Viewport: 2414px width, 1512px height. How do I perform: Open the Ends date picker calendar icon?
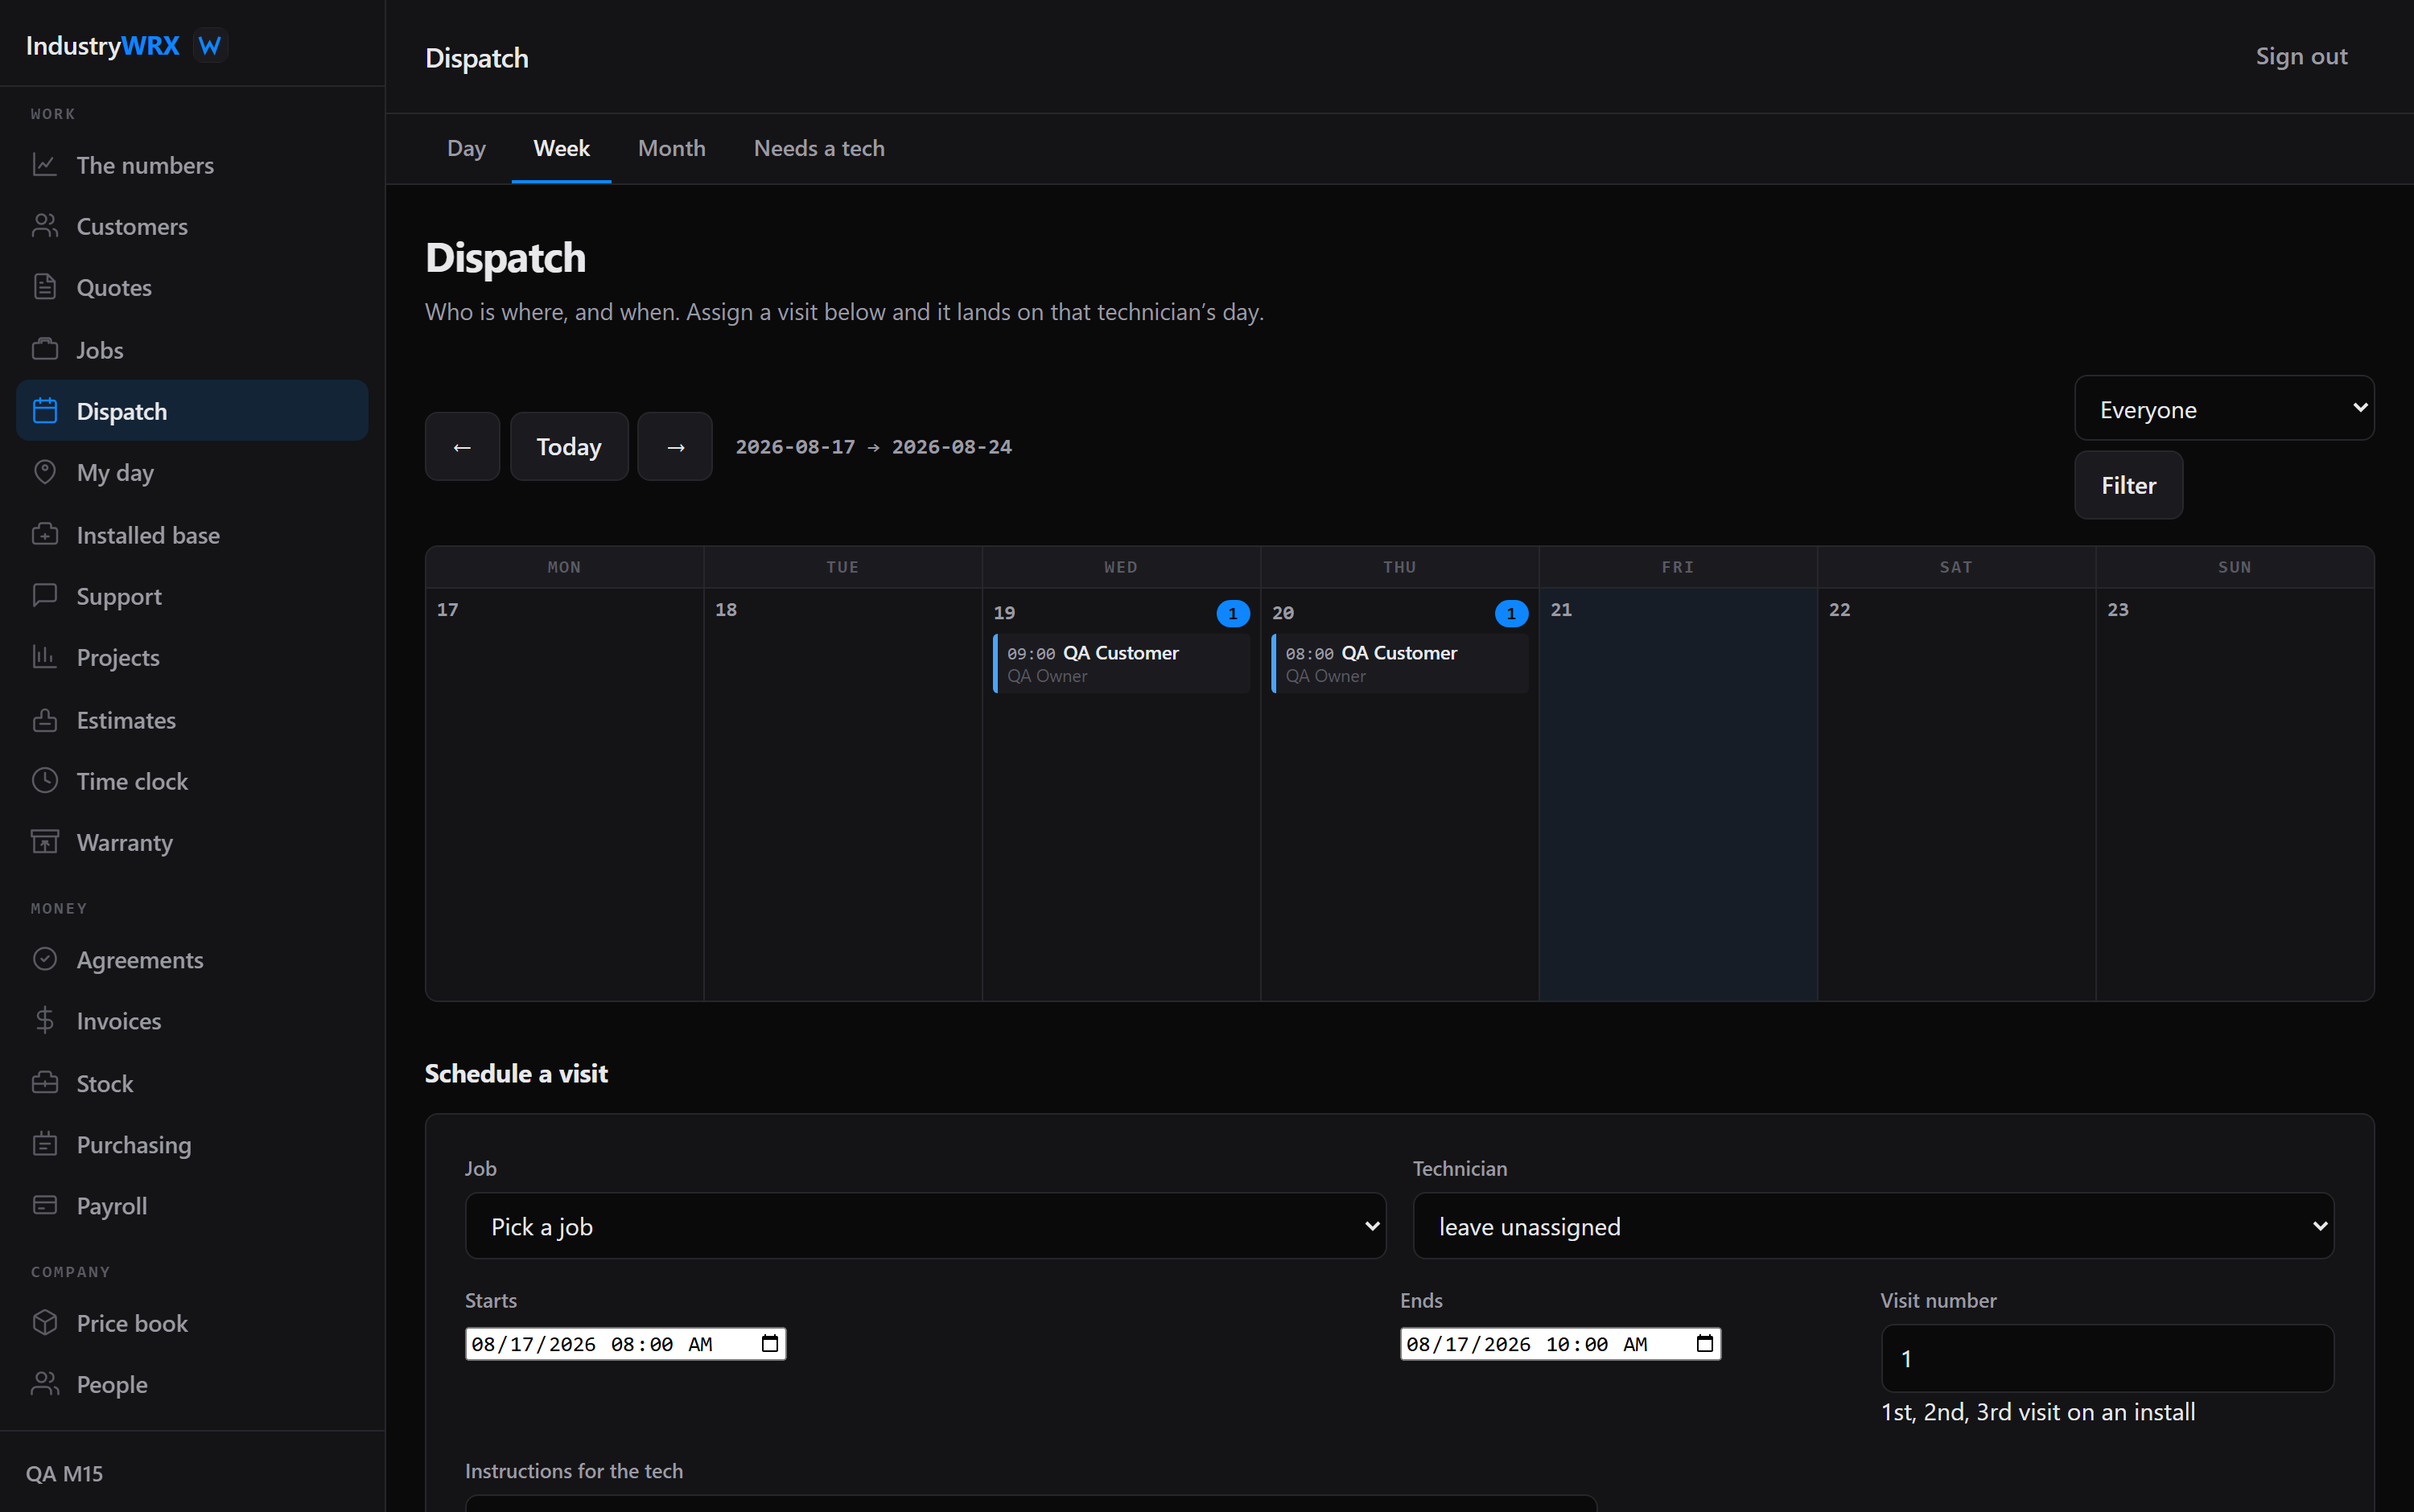1706,1344
